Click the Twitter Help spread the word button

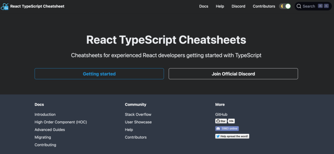[232, 136]
